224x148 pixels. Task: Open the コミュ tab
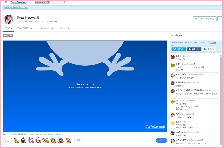pos(64,29)
